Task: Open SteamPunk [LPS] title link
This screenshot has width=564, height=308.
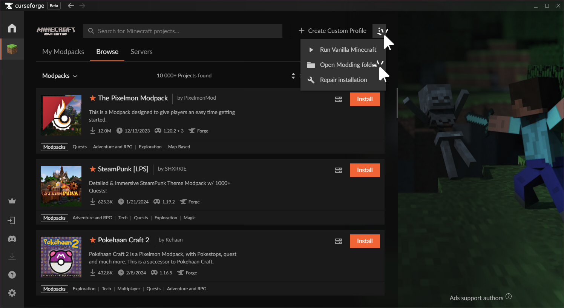Action: [x=123, y=169]
